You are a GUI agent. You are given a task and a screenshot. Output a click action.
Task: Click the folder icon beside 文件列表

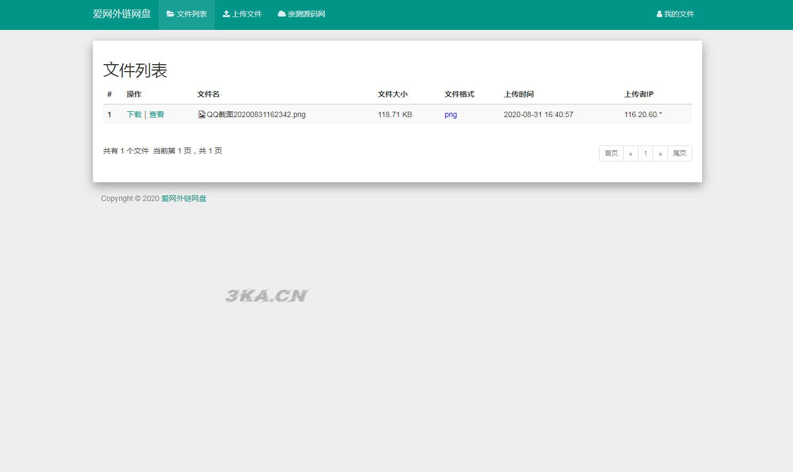pyautogui.click(x=170, y=14)
